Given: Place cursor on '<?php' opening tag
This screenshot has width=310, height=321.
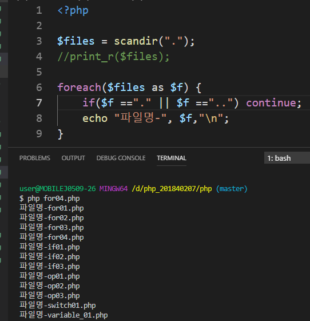Looking at the screenshot, I should pos(73,10).
